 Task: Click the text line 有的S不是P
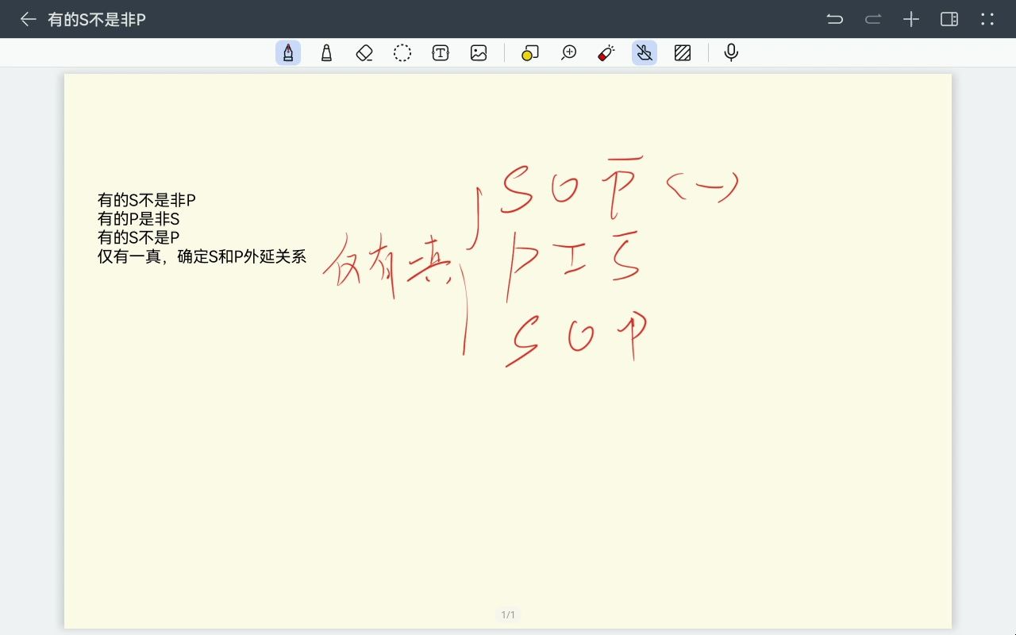(139, 237)
